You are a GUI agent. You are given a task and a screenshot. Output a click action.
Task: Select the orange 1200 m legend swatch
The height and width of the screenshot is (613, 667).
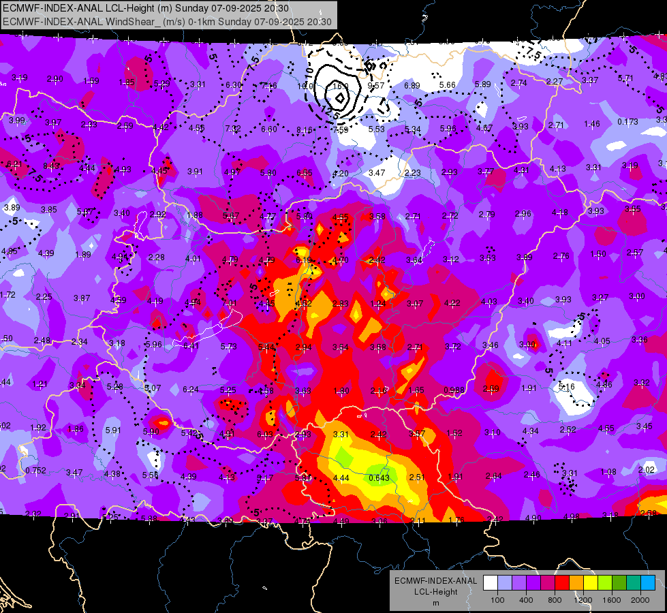576,583
